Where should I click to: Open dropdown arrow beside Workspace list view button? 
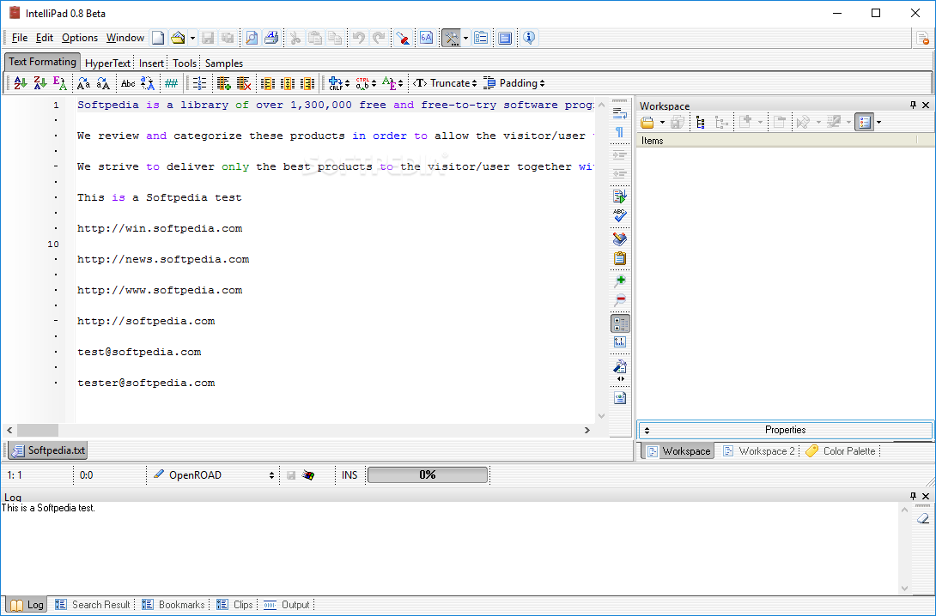pyautogui.click(x=878, y=123)
